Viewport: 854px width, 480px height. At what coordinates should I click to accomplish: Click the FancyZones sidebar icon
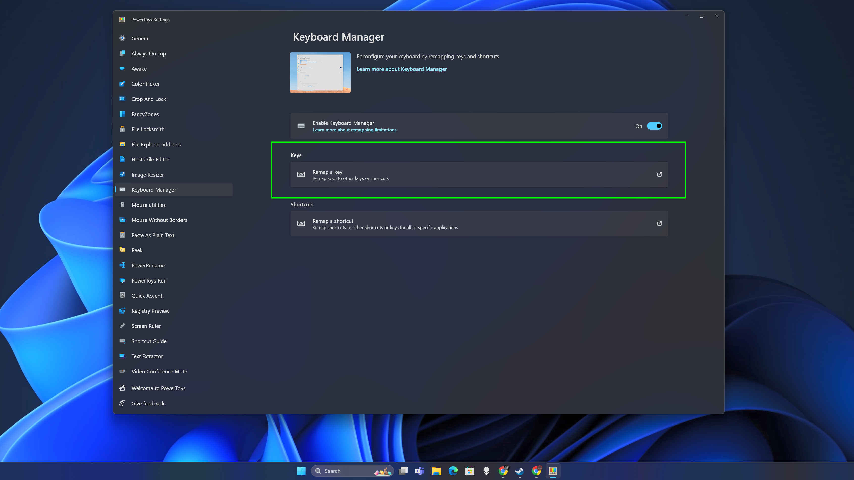123,114
